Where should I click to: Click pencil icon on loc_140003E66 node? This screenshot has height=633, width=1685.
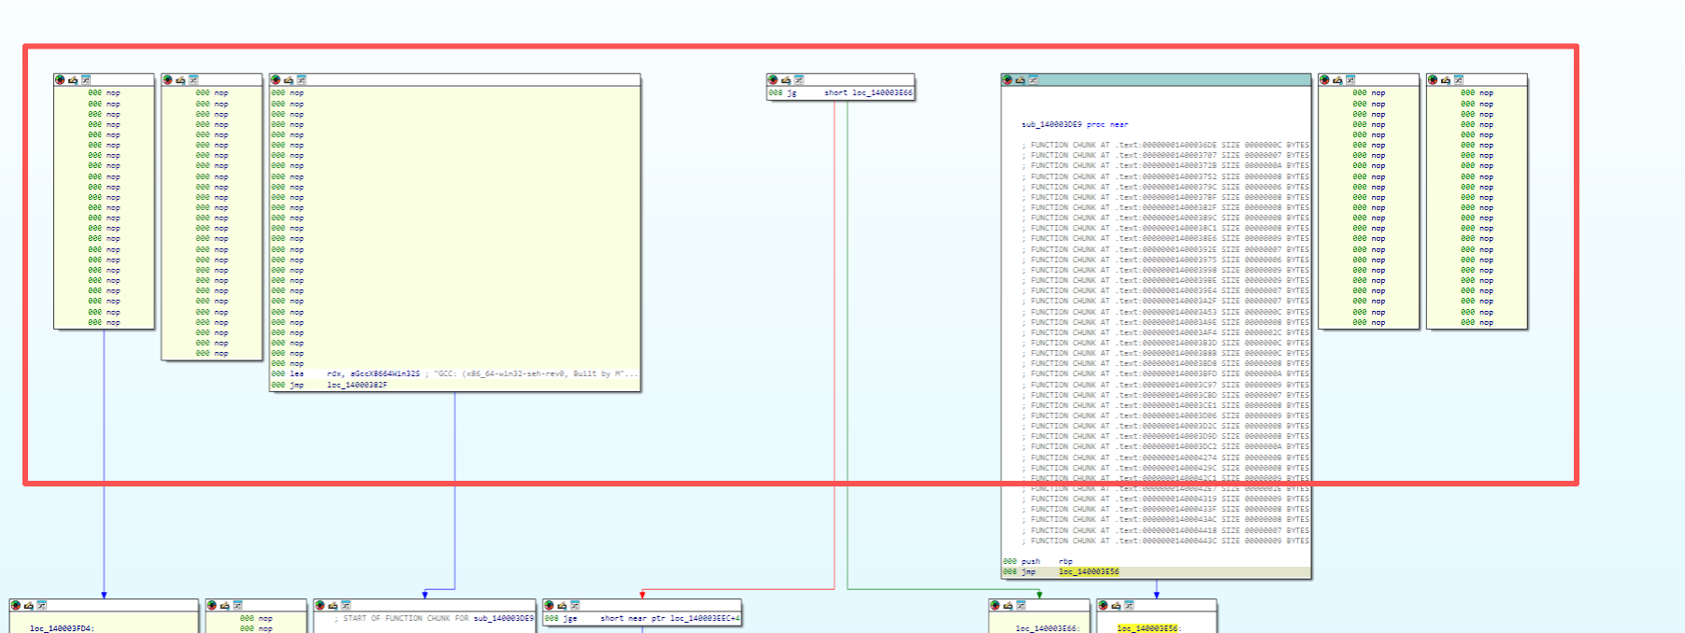pyautogui.click(x=1008, y=606)
